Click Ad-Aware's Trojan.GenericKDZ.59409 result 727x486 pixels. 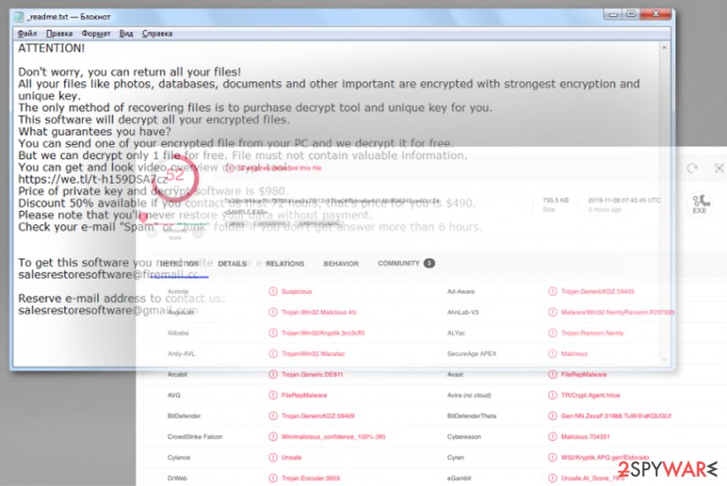click(598, 291)
